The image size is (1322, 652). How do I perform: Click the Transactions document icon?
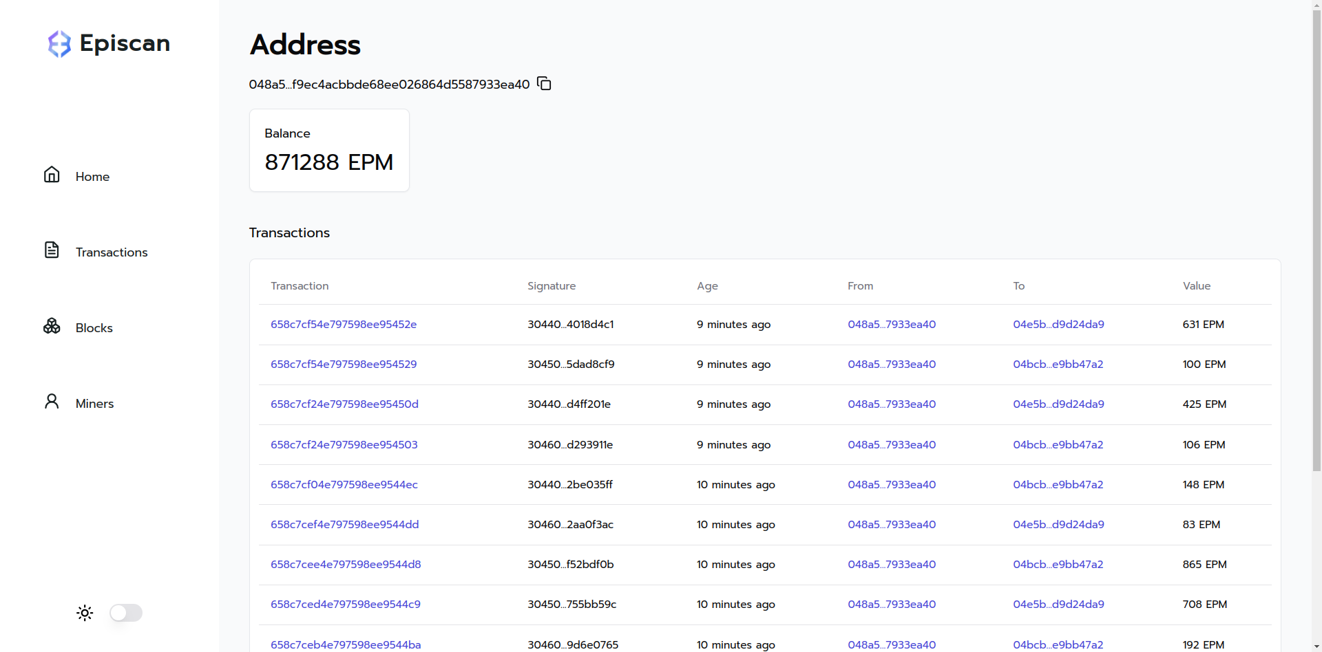(x=52, y=250)
